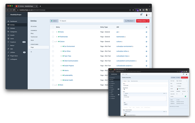This screenshot has height=123, width=195.
Task: Open the extensions puzzle icon in the Entries window
Action: [x=140, y=10]
